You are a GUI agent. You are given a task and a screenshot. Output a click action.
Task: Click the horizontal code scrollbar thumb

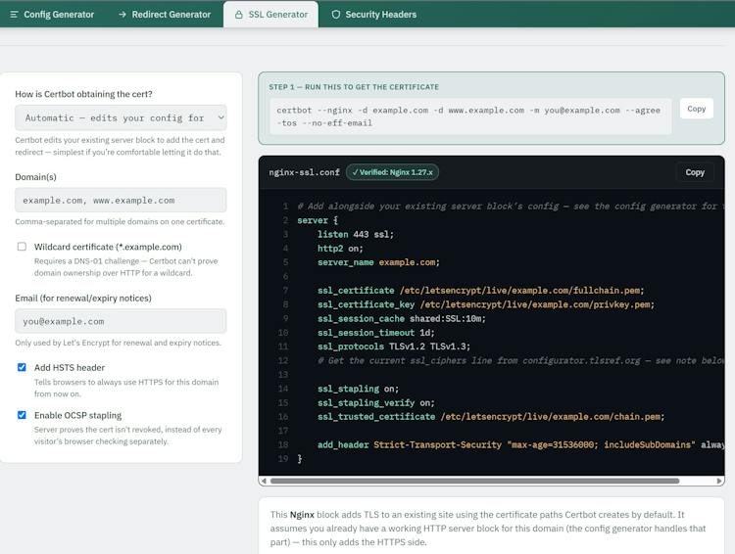tap(475, 481)
